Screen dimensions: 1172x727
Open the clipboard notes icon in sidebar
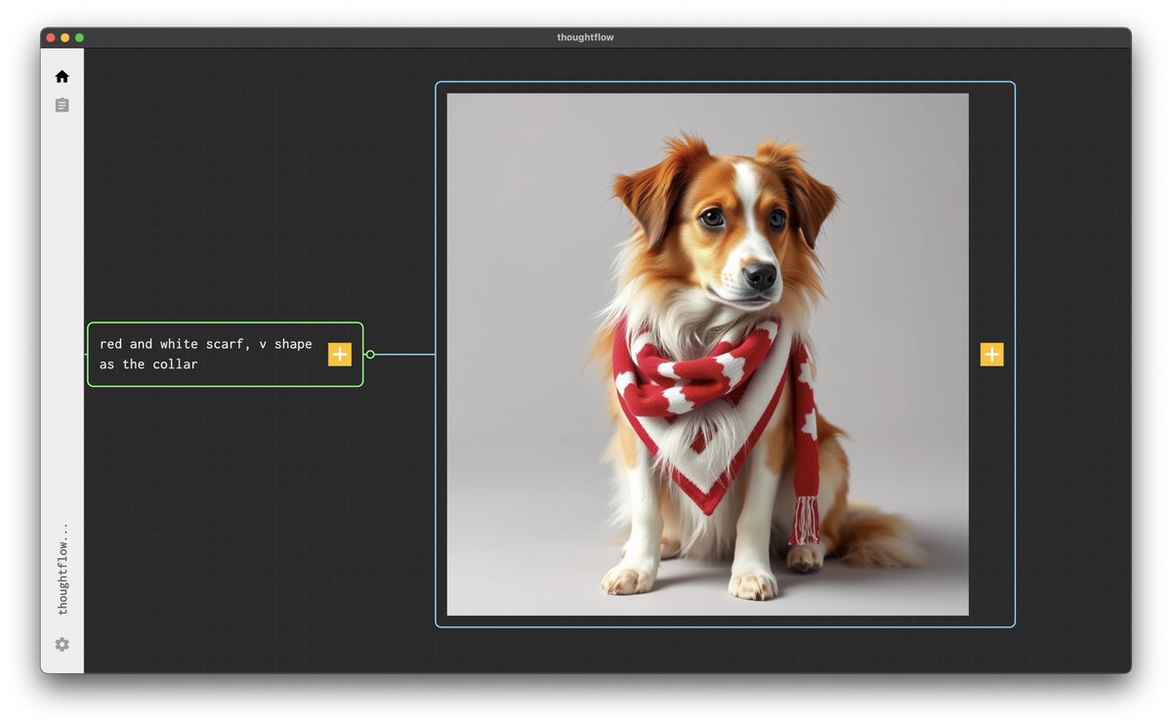click(x=63, y=105)
